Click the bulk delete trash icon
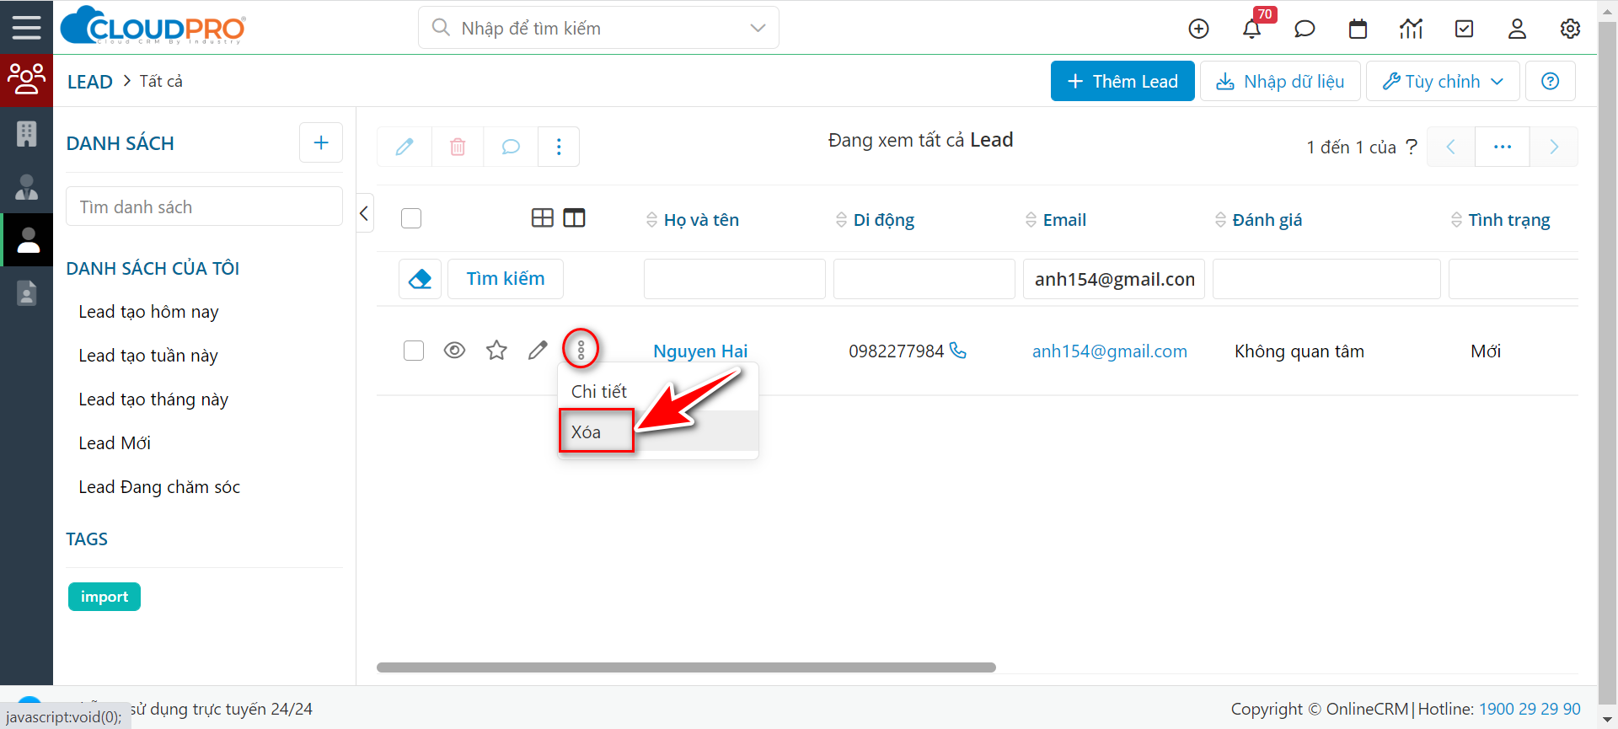This screenshot has height=729, width=1618. pyautogui.click(x=458, y=147)
